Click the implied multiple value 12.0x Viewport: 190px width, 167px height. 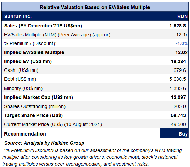(x=181, y=52)
